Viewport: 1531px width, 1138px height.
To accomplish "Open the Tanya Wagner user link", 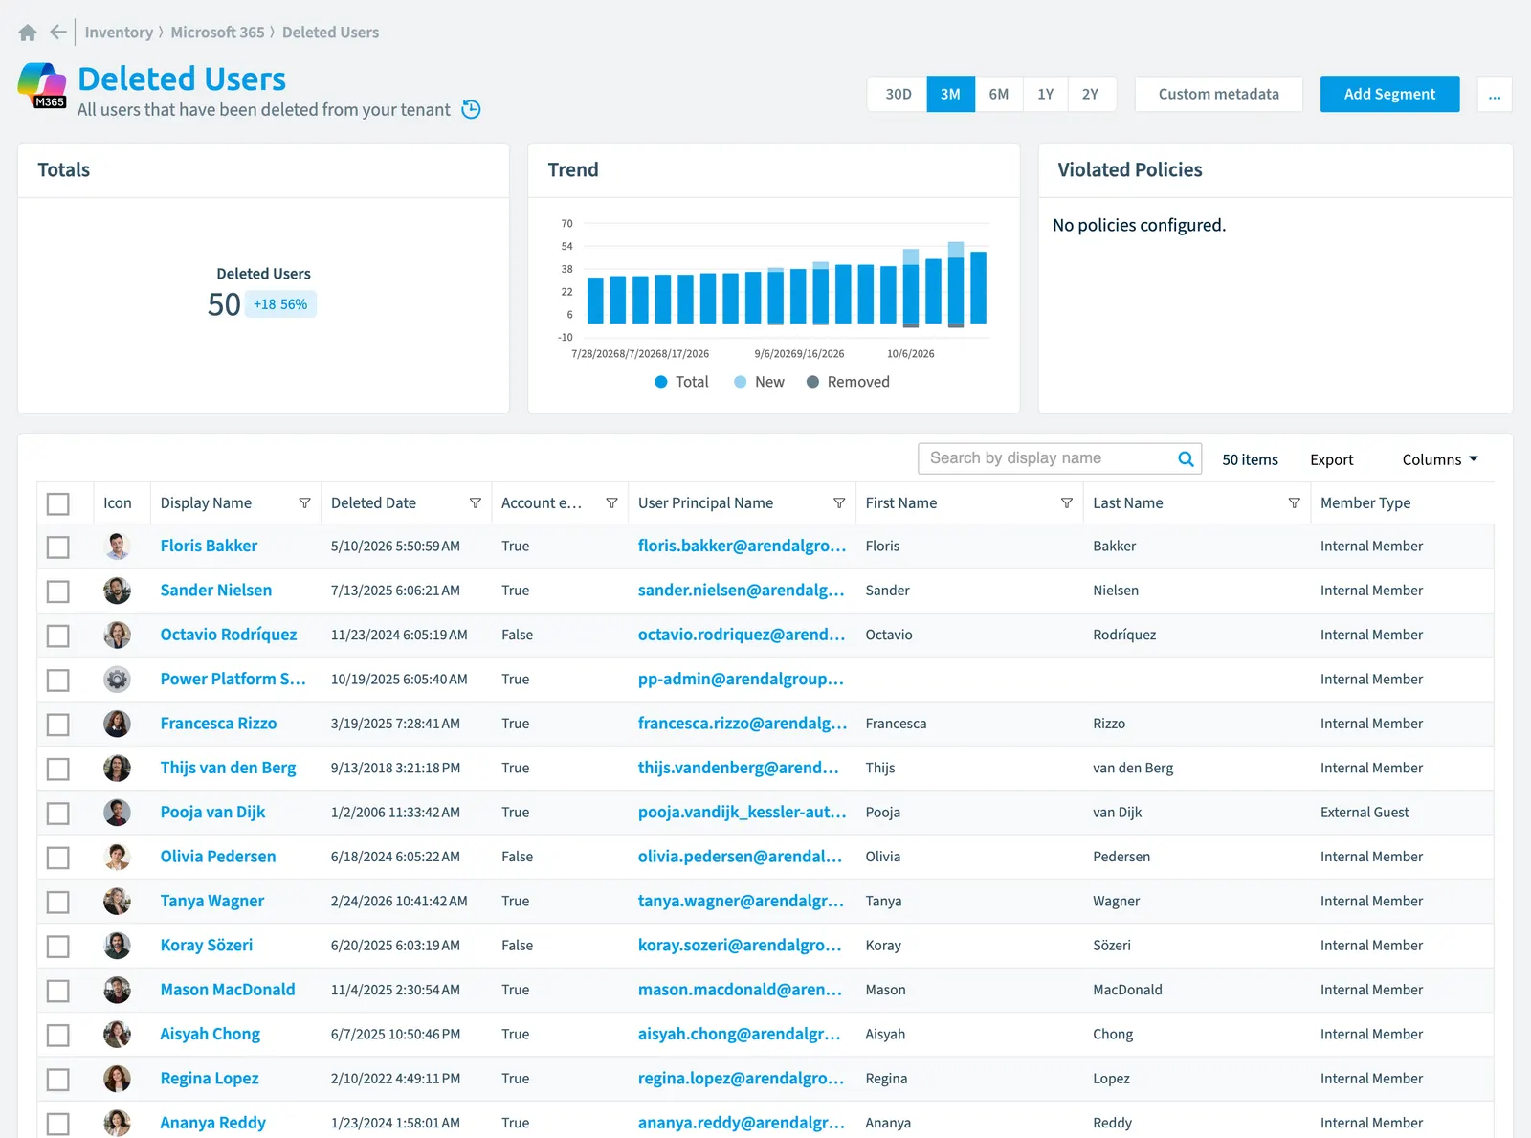I will [x=212, y=901].
